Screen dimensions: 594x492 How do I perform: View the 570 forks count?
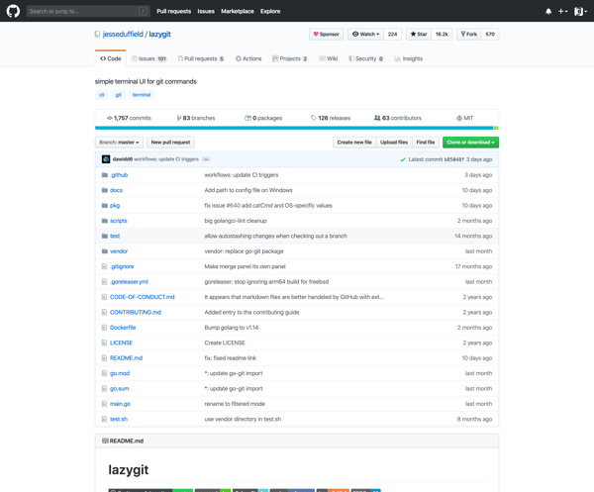490,34
